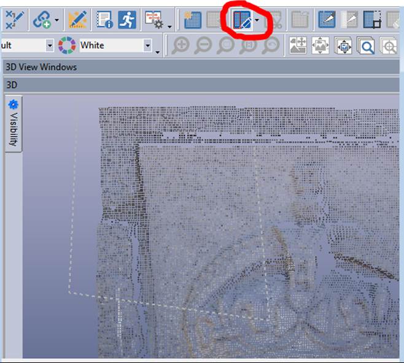Click the image with four-way arrows pan icon
This screenshot has height=363, width=404.
click(298, 45)
